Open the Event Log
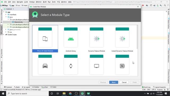The height and width of the screenshot is (96, 170). tap(146, 87)
